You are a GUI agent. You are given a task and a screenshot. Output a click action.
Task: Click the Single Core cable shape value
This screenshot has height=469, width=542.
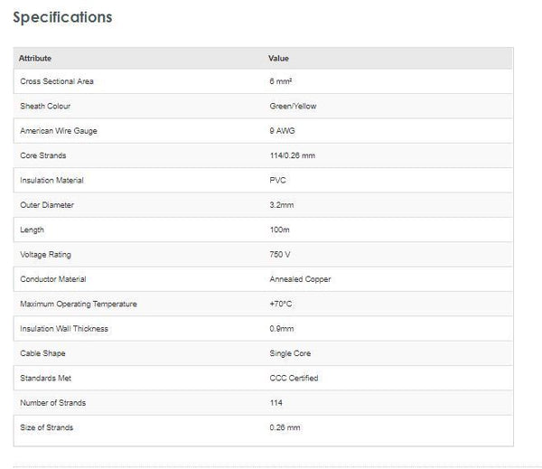click(291, 353)
